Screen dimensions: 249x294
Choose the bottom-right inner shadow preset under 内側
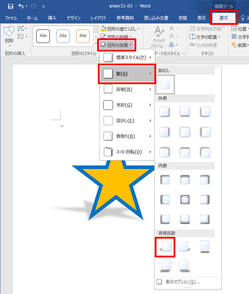[x=205, y=219]
